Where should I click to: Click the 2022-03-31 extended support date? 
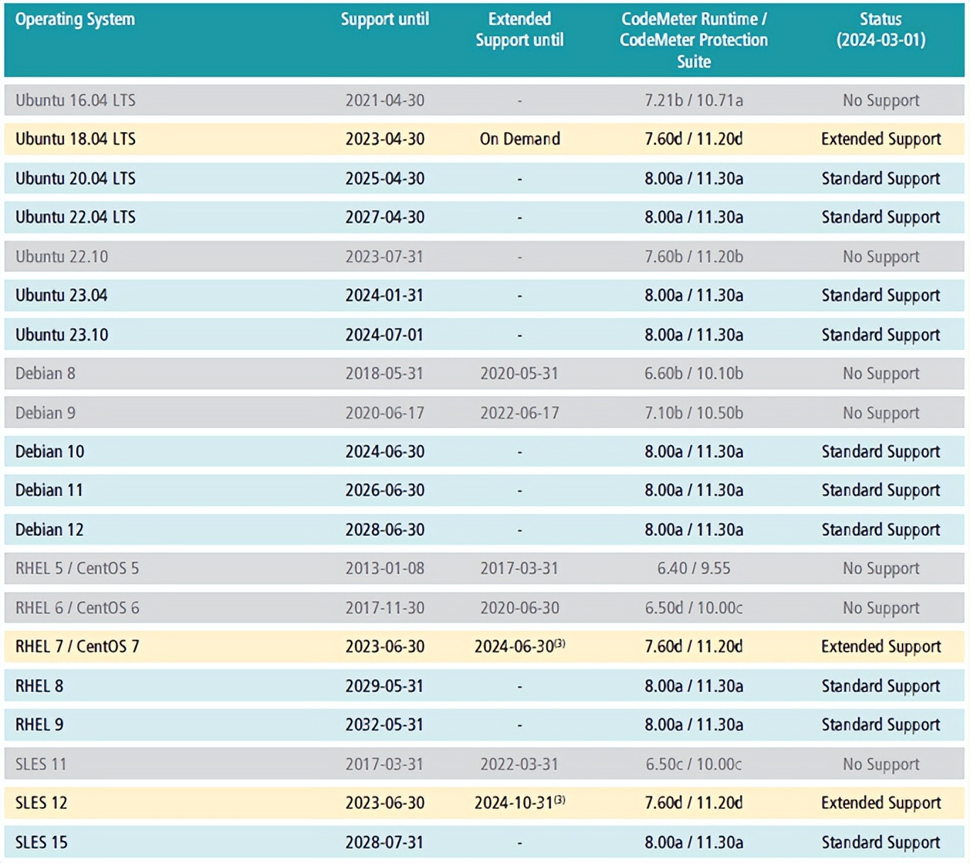[519, 764]
